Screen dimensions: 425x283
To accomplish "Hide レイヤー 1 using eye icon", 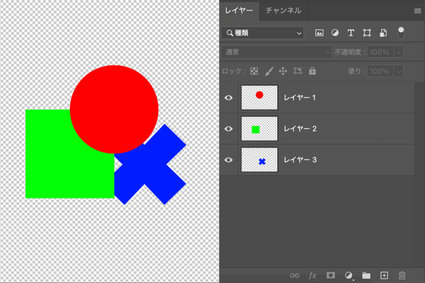I will coord(228,98).
